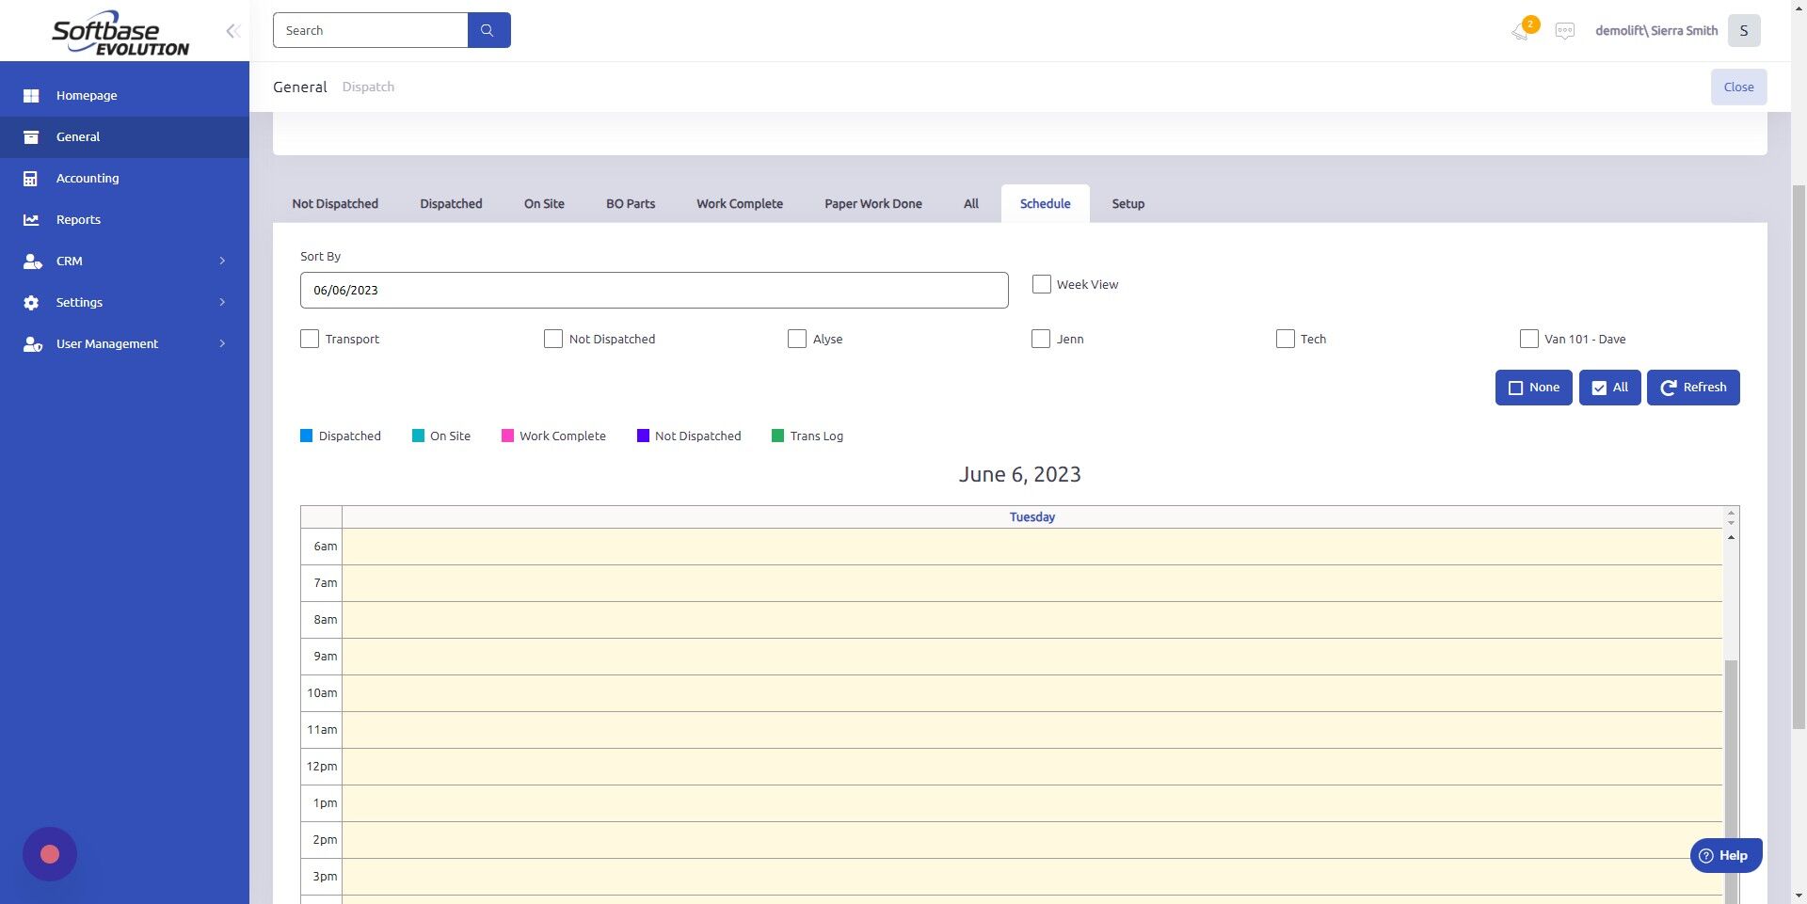1807x904 pixels.
Task: Click the Homepage grid icon
Action: point(31,96)
